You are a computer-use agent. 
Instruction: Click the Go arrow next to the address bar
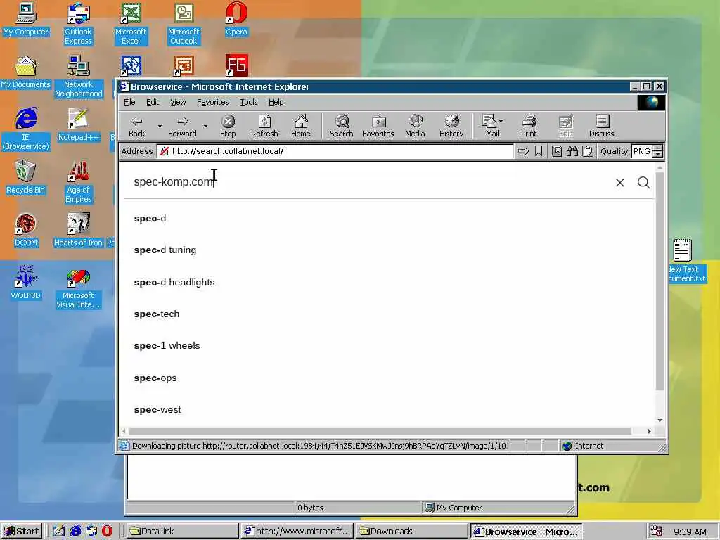click(523, 151)
